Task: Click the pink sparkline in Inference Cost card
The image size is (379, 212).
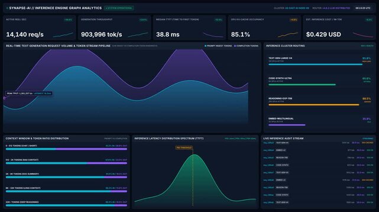Action: tap(363, 35)
